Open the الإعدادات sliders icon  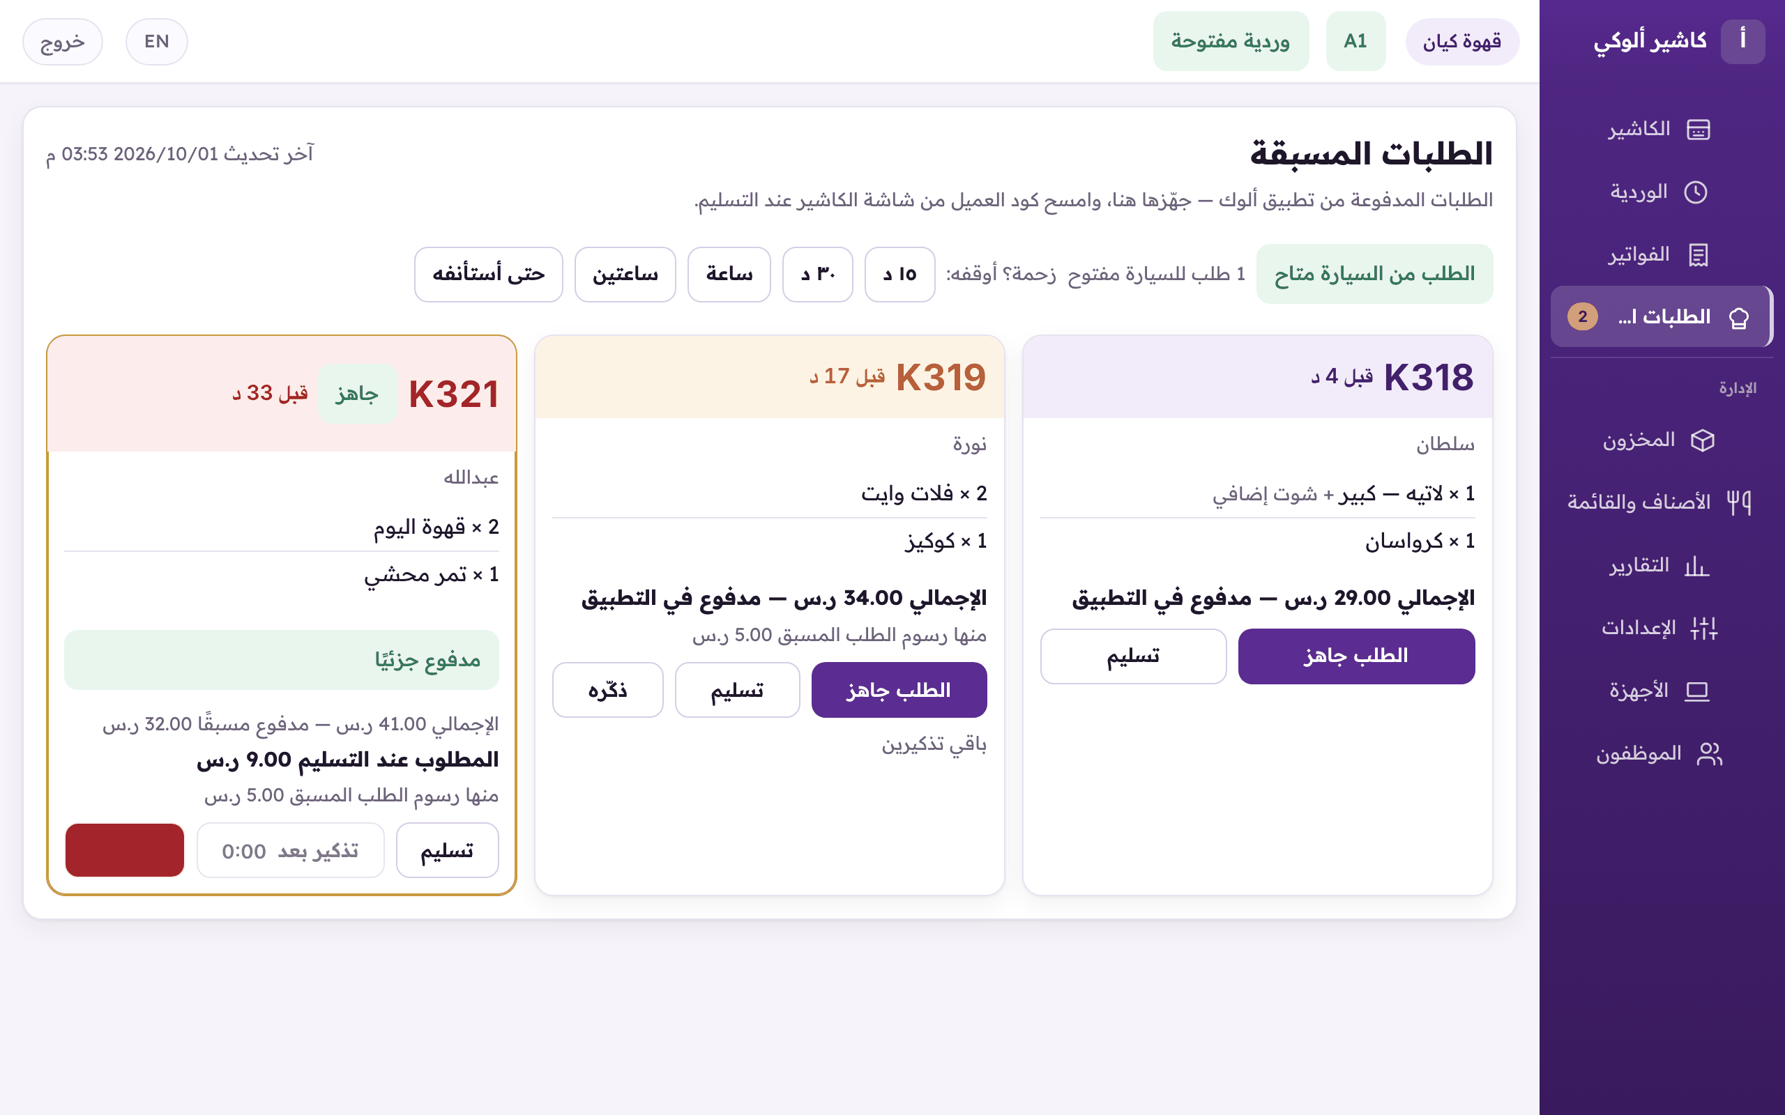tap(1704, 629)
